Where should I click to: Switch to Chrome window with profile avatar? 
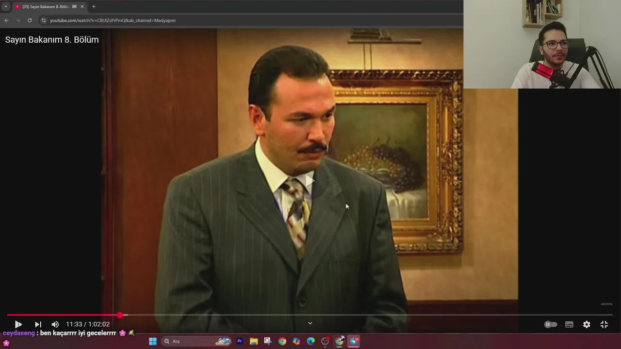pos(340,341)
